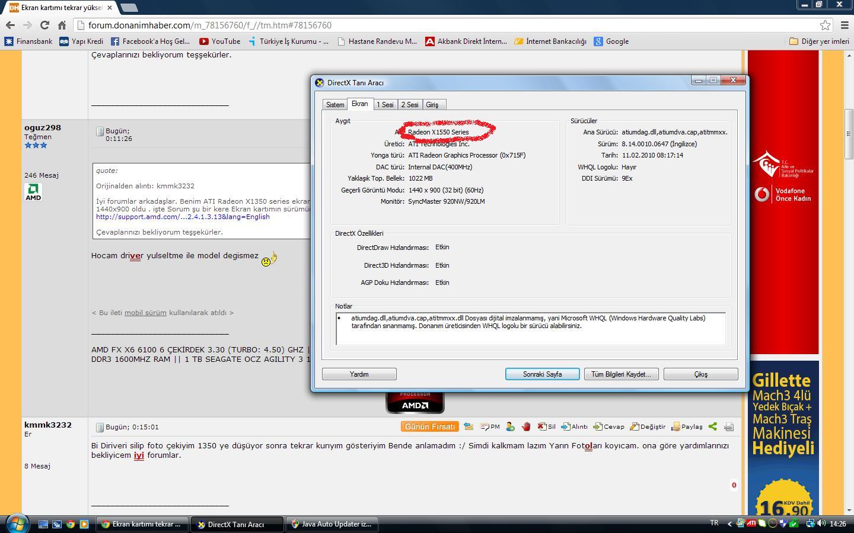
Task: Click the Windows Start button
Action: pos(17,524)
